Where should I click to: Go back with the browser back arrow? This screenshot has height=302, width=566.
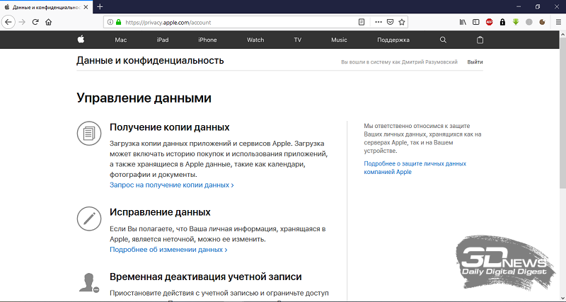coord(8,22)
